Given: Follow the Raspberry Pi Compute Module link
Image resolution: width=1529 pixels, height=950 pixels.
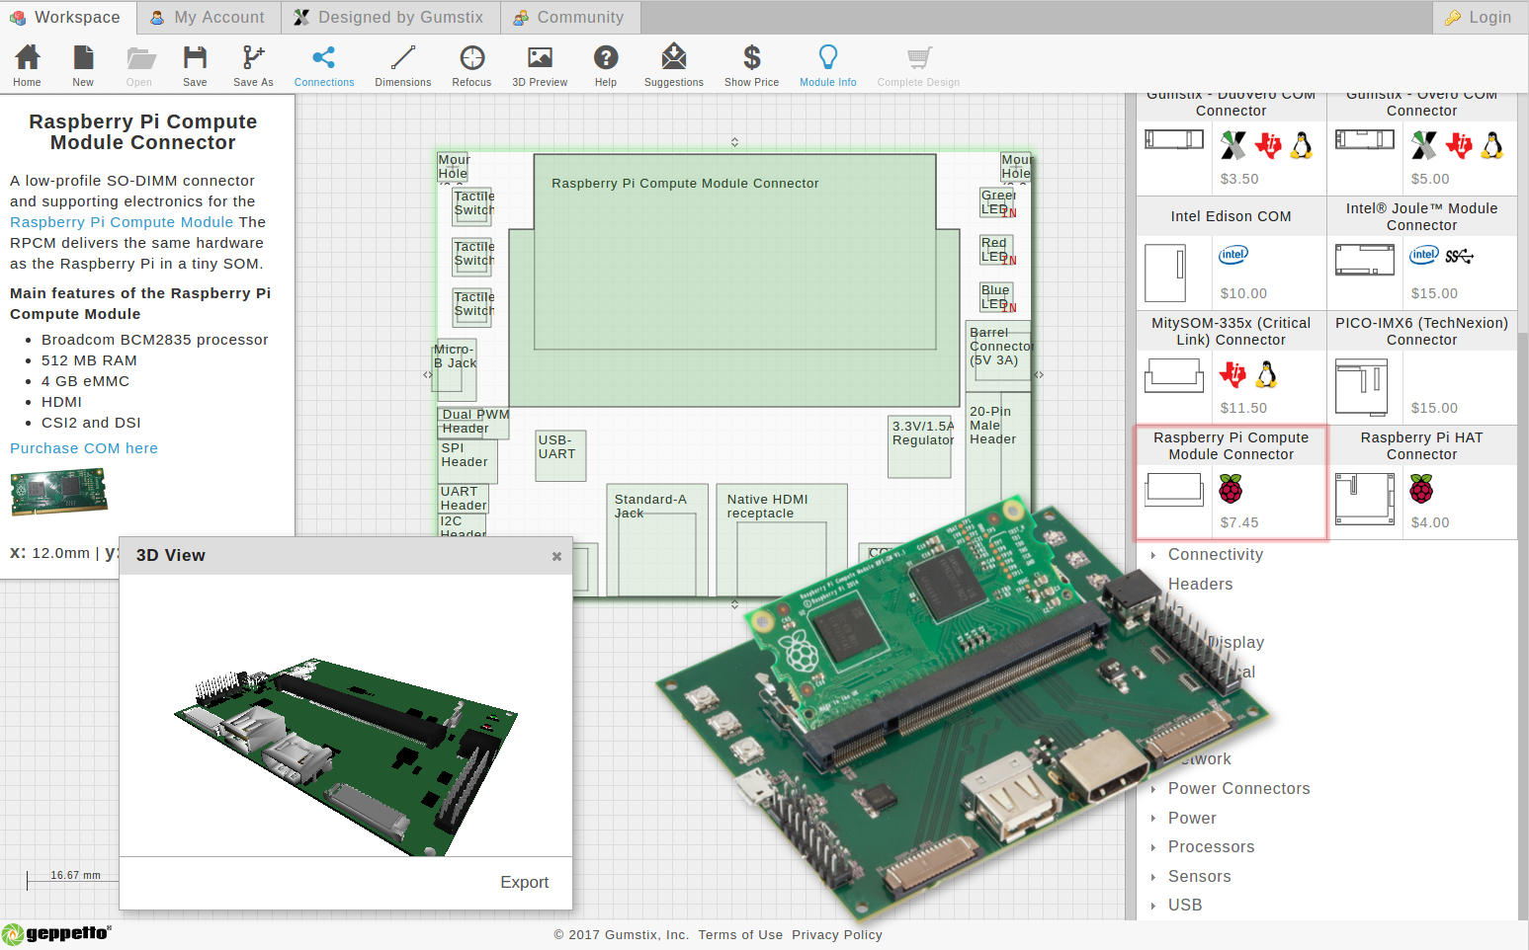Looking at the screenshot, I should (122, 222).
